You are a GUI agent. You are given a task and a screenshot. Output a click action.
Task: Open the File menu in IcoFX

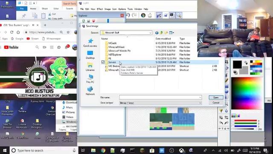tap(82, 9)
